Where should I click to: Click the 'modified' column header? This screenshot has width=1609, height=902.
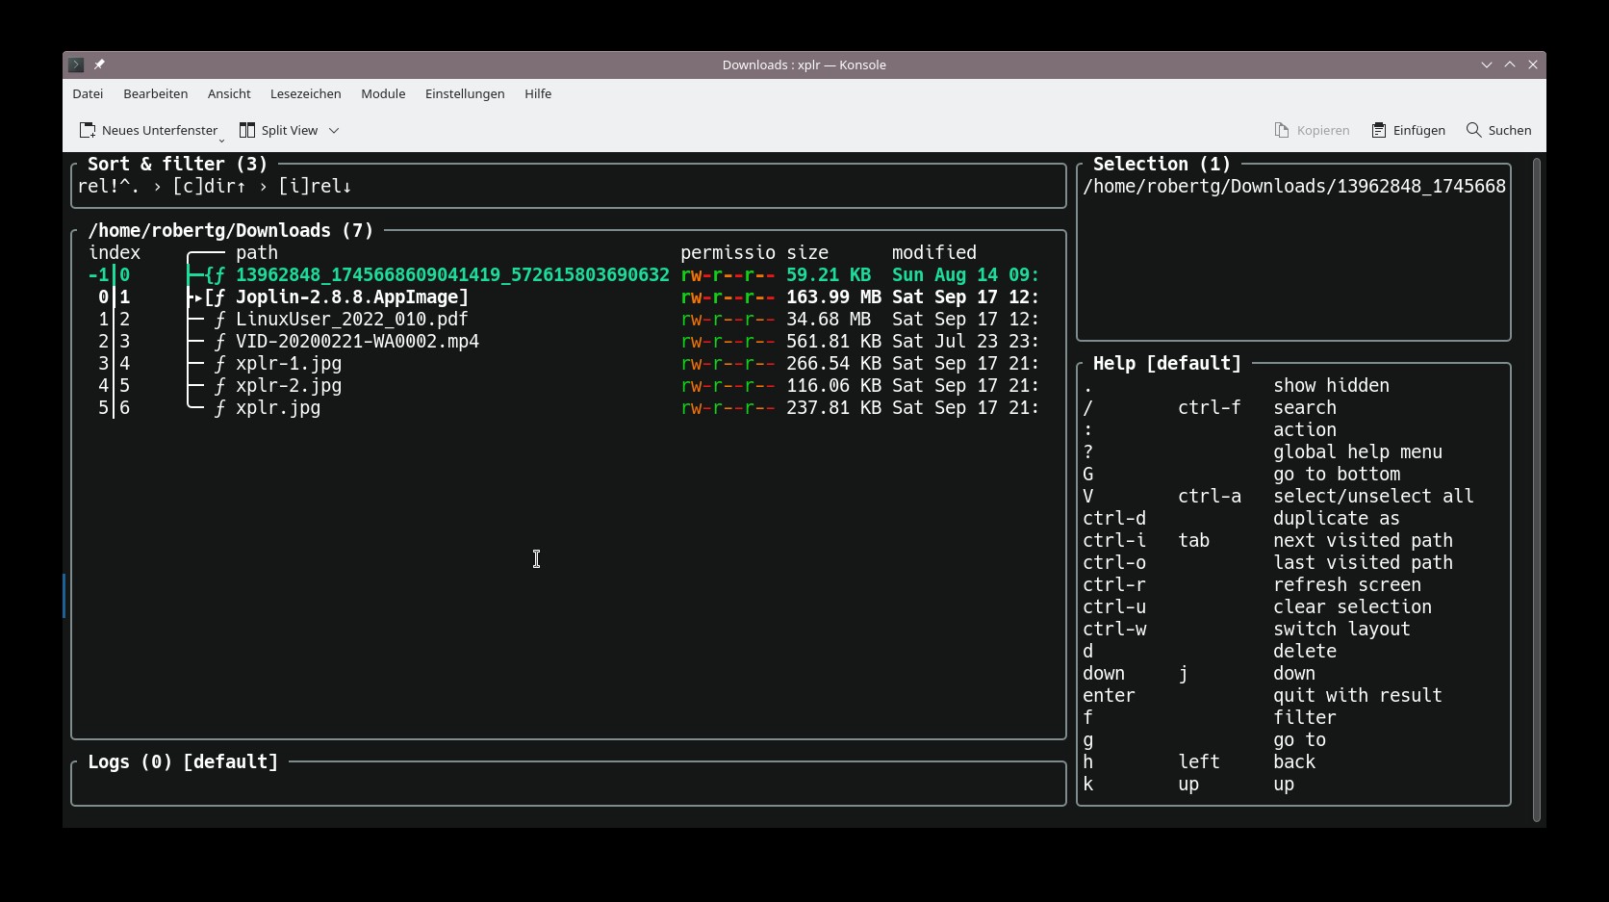tap(934, 252)
